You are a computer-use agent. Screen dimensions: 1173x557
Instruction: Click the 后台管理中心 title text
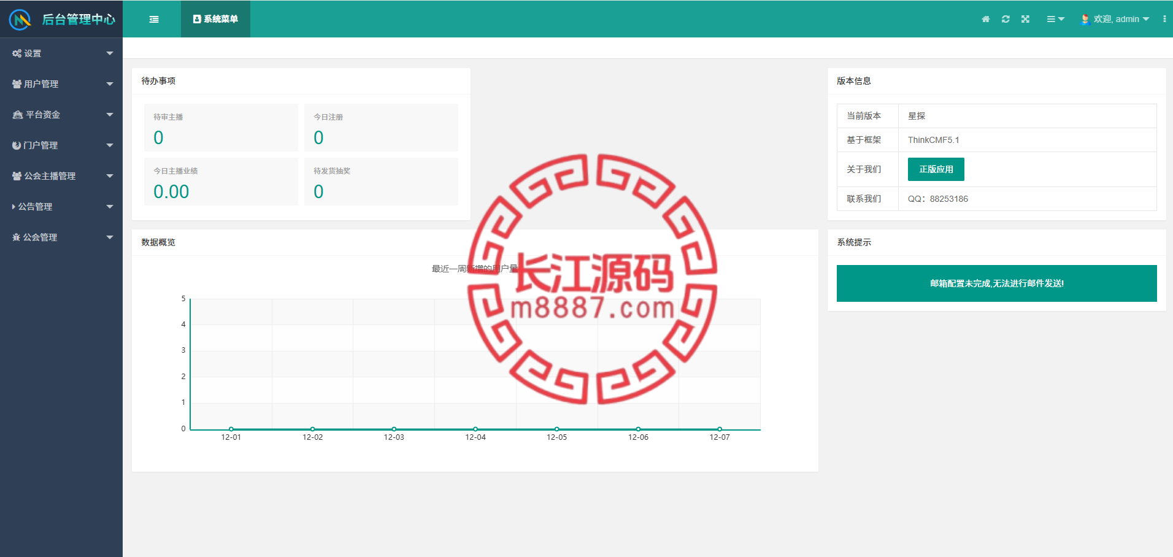tap(79, 20)
